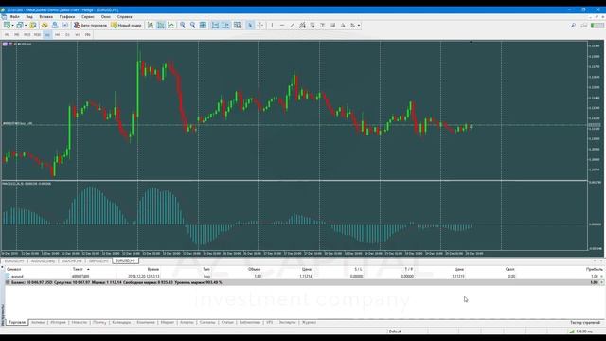606x341 pixels.
Task: Close the eurusd position with its X button
Action: point(601,276)
